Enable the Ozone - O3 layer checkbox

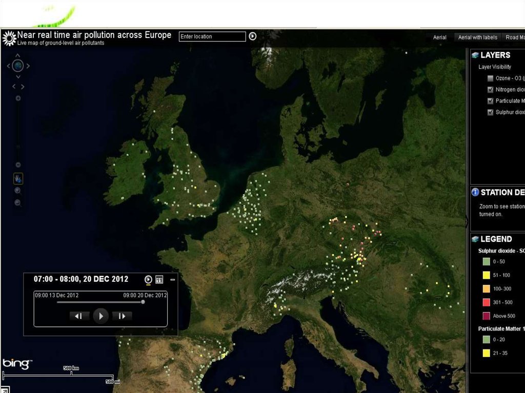490,78
